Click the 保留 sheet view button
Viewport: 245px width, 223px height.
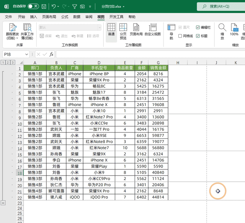click(x=46, y=36)
